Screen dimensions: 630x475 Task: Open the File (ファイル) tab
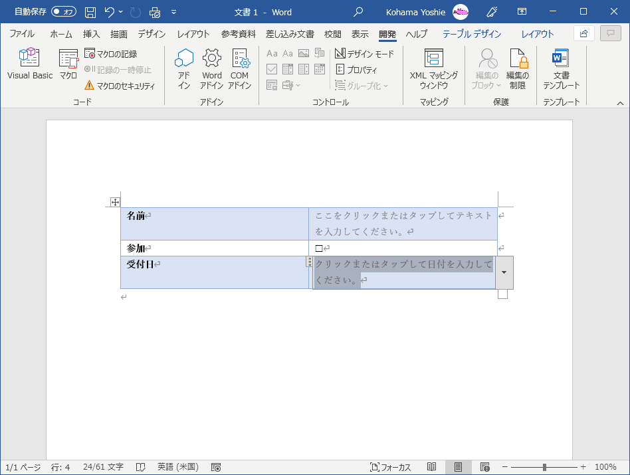pyautogui.click(x=22, y=34)
